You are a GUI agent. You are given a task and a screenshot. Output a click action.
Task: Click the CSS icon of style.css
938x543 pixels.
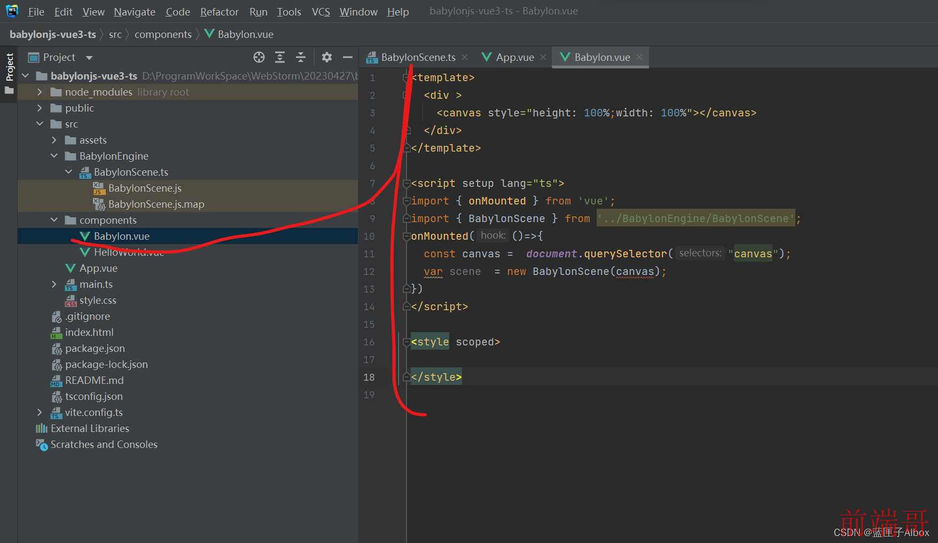coord(71,301)
